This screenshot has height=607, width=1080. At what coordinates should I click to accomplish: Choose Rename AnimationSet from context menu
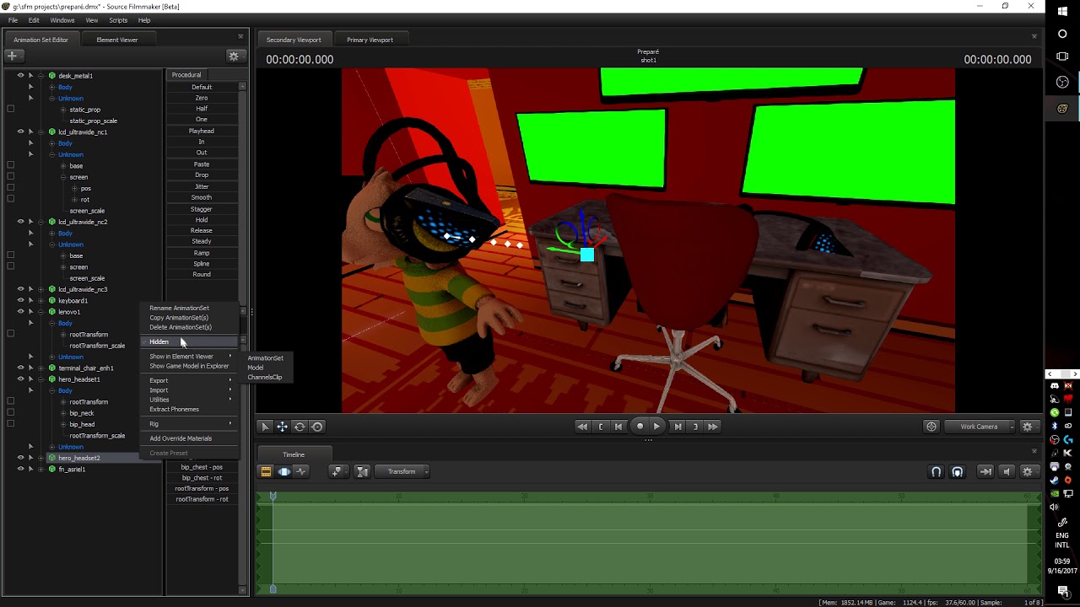coord(179,308)
